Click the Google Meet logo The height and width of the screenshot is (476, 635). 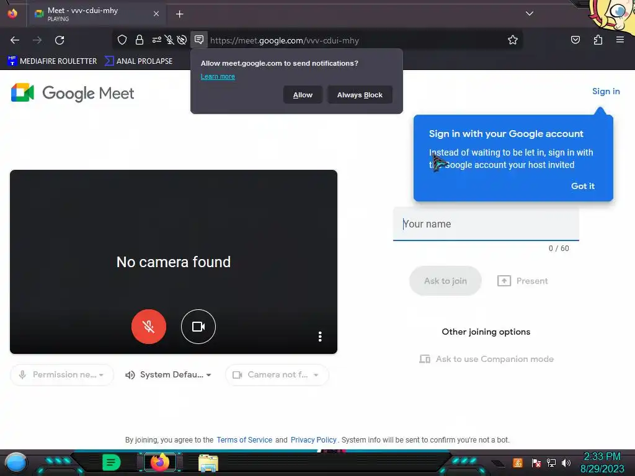click(x=73, y=93)
